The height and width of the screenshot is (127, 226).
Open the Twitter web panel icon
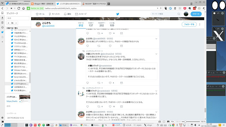tap(2, 32)
